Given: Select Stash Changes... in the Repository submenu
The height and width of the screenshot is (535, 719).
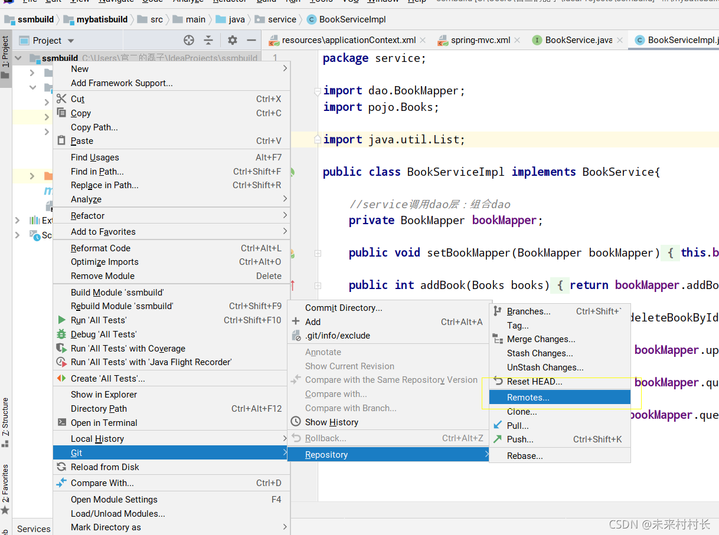Looking at the screenshot, I should (x=560, y=353).
